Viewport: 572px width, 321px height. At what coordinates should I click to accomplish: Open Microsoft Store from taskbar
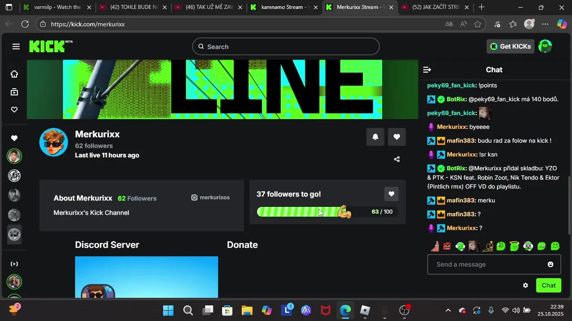point(227,310)
